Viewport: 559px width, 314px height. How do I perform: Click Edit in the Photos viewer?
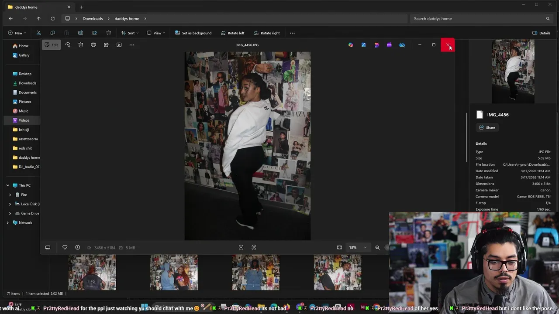point(51,45)
